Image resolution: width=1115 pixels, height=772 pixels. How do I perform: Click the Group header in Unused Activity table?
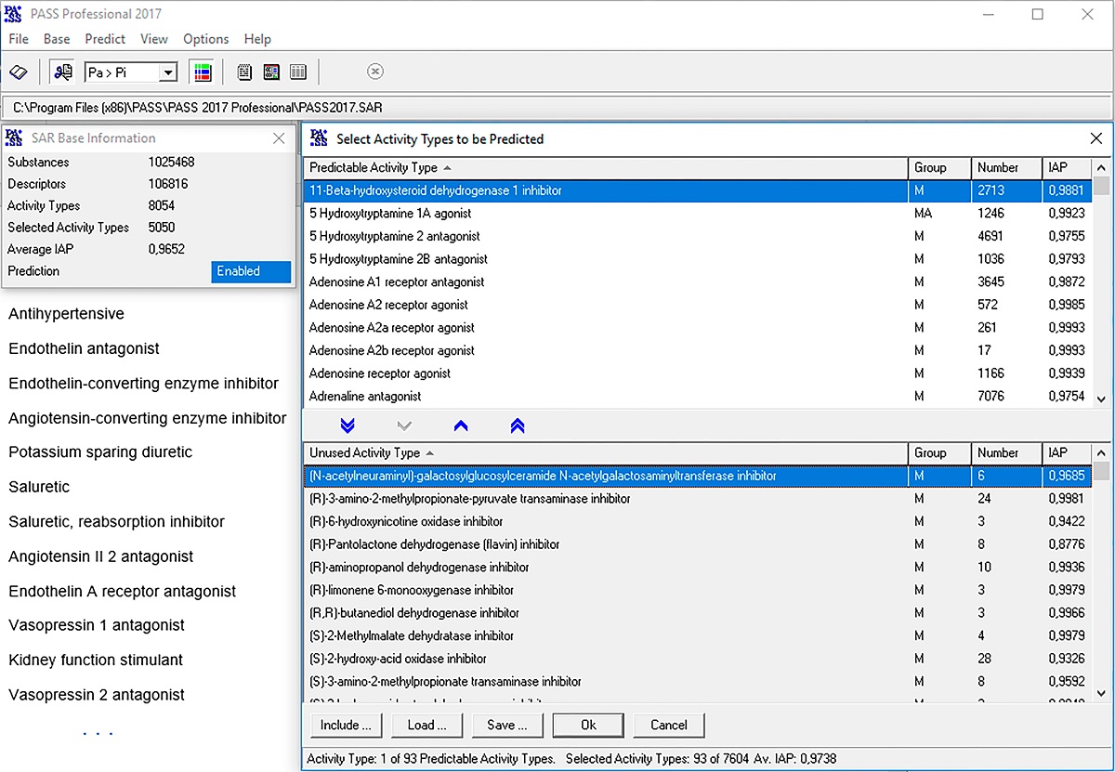(x=939, y=453)
